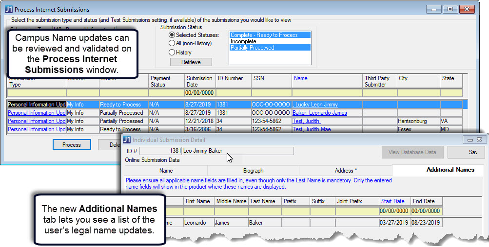Screen dimensions: 489x247
Task: Click the Process button
Action: (72, 145)
